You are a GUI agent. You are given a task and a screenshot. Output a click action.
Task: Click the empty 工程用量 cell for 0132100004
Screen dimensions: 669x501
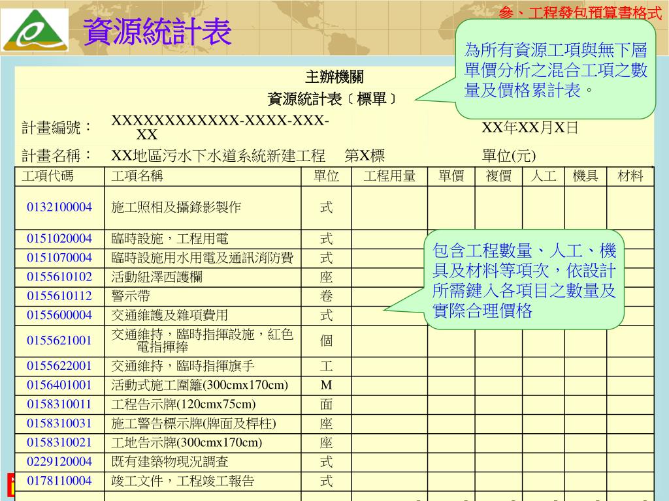389,208
